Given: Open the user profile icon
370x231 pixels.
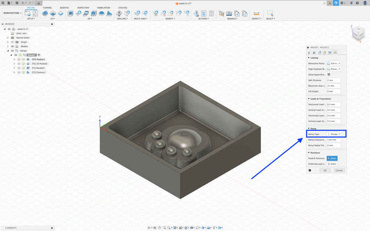Looking at the screenshot, I should click(365, 3).
